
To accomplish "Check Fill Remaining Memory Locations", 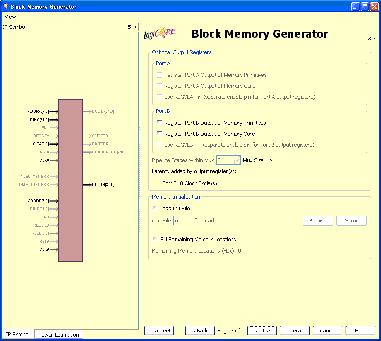I will pyautogui.click(x=155, y=240).
